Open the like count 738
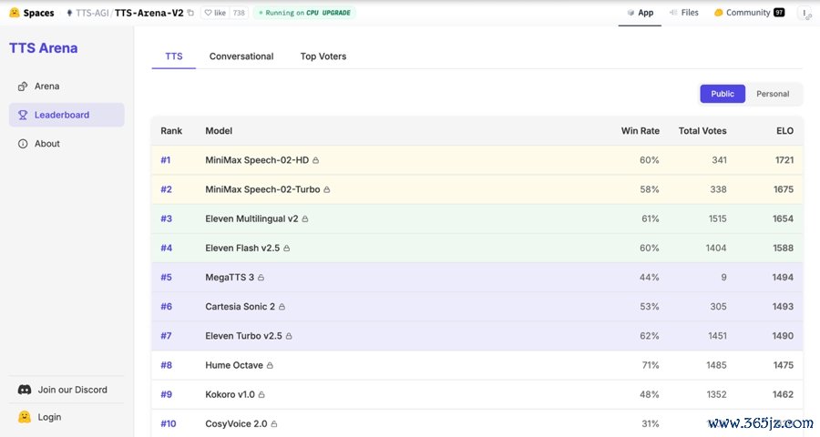 239,13
